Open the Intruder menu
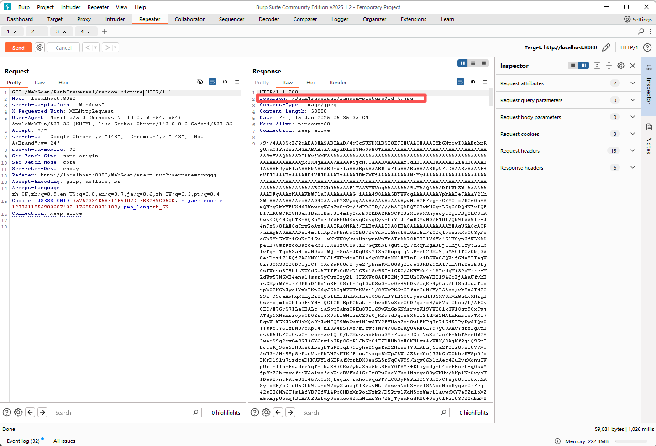This screenshot has height=446, width=656. [x=70, y=7]
